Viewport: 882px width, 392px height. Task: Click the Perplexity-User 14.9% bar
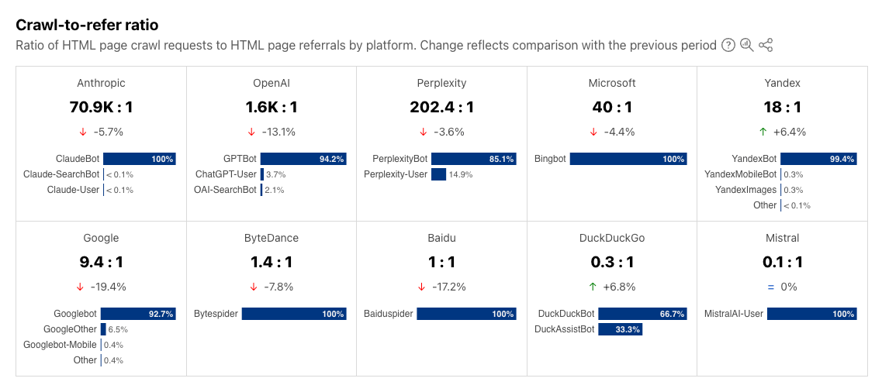pos(439,174)
